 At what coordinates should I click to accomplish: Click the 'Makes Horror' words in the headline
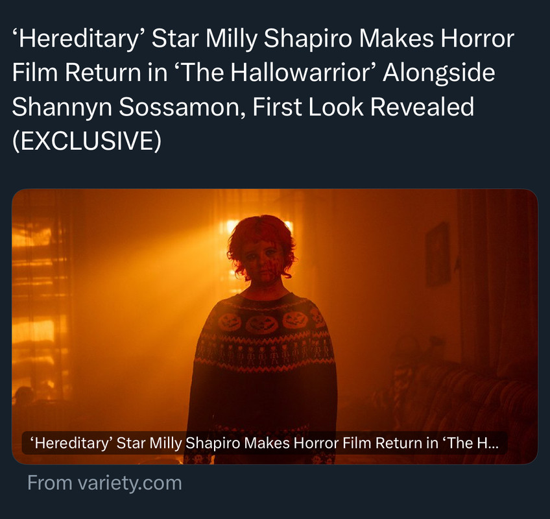[436, 38]
